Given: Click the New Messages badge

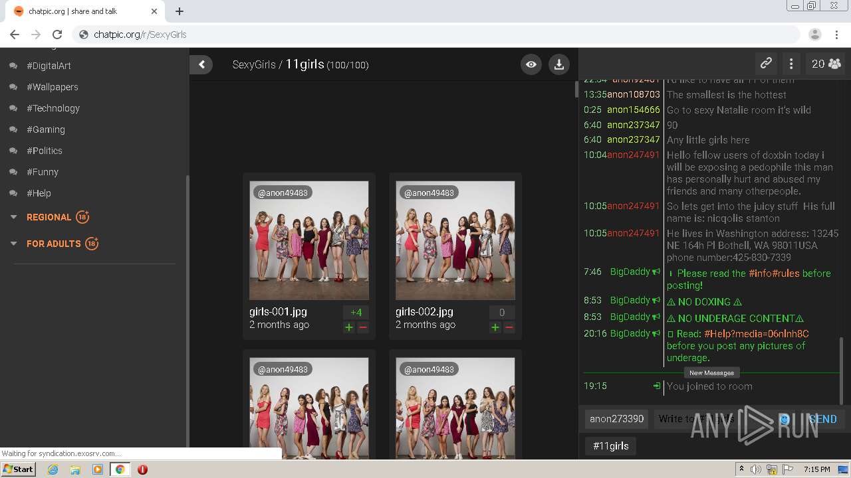Looking at the screenshot, I should pos(711,372).
